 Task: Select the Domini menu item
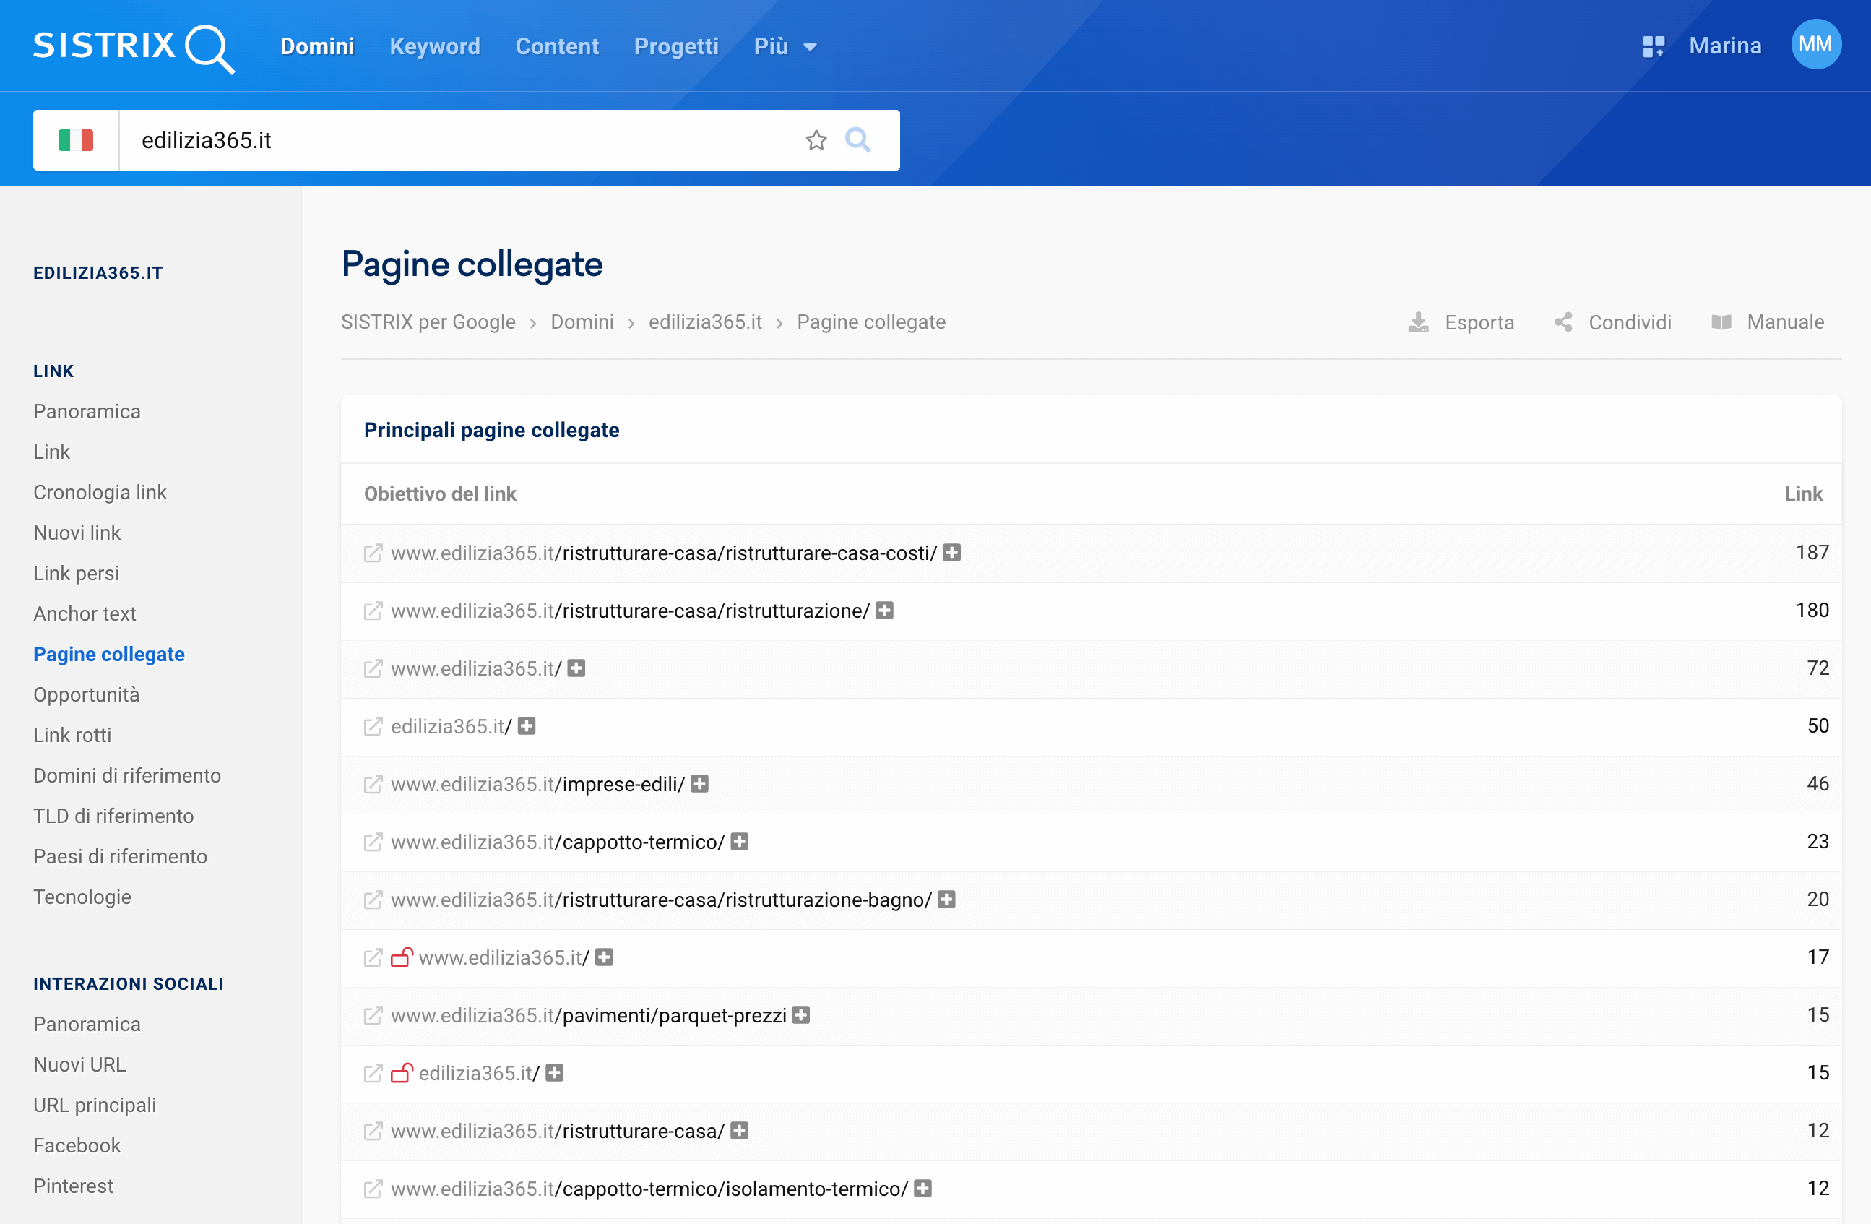317,48
